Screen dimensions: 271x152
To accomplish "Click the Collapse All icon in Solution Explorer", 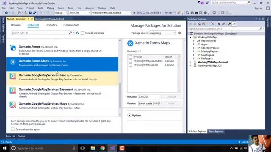I will (224, 24).
